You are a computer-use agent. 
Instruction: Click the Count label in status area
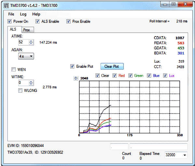click(126, 154)
